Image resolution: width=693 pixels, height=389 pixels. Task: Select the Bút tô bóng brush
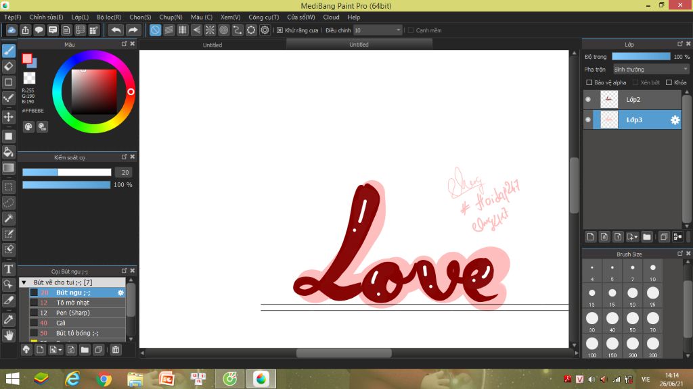click(x=78, y=333)
